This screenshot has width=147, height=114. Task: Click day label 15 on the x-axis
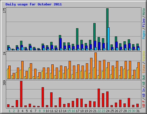[69, 111]
